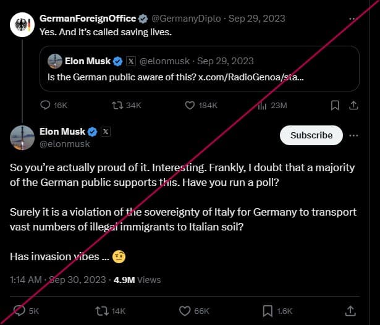380x325 pixels.
Task: Repost Elon Musk's main tweet
Action: pos(103,310)
